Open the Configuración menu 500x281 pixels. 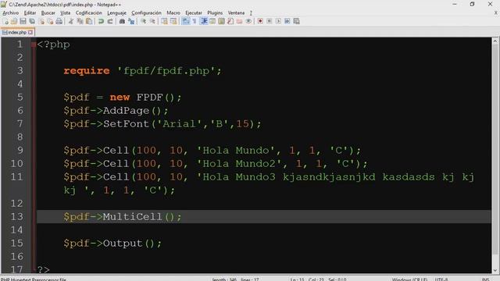tap(146, 12)
